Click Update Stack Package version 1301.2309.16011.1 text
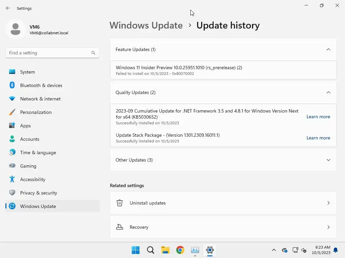 (x=168, y=135)
